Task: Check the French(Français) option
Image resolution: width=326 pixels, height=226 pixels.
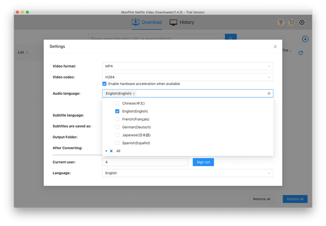Action: (x=117, y=119)
